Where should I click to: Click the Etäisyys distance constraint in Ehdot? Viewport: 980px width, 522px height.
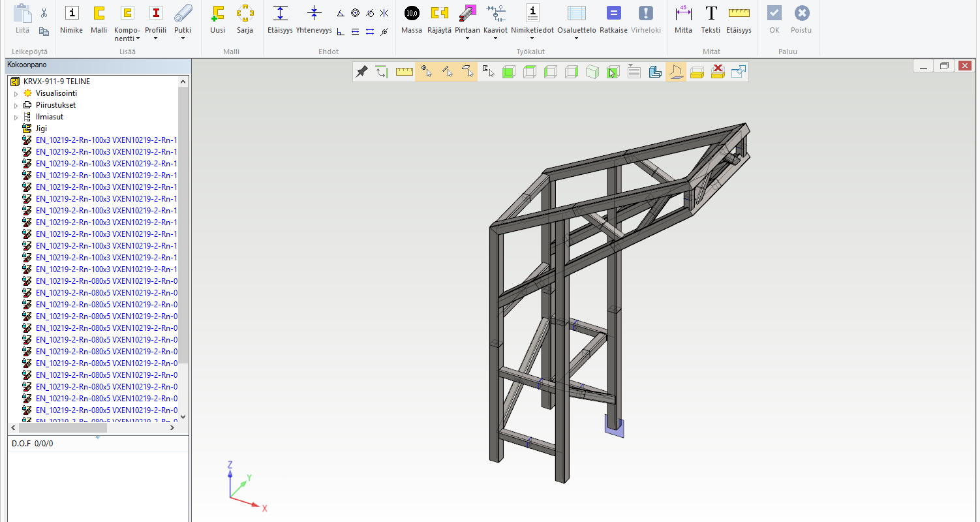280,18
